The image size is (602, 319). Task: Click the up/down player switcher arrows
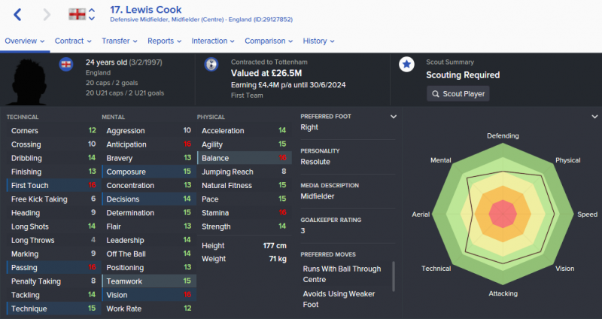pyautogui.click(x=92, y=14)
